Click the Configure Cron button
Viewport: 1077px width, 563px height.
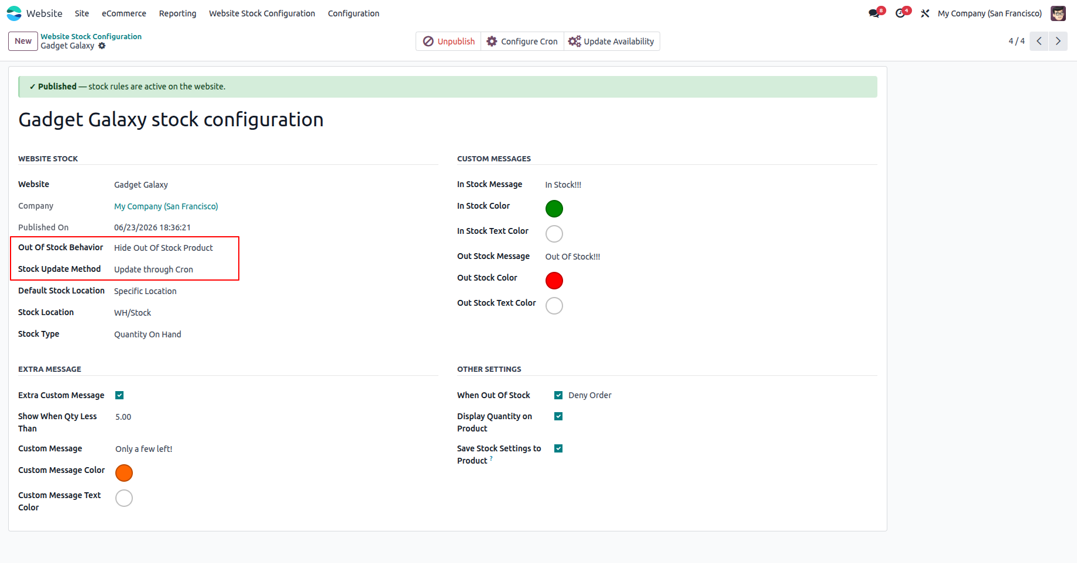point(522,42)
